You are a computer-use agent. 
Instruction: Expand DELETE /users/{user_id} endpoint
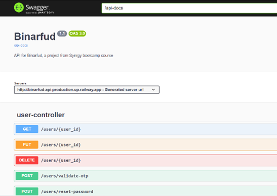click(x=145, y=160)
